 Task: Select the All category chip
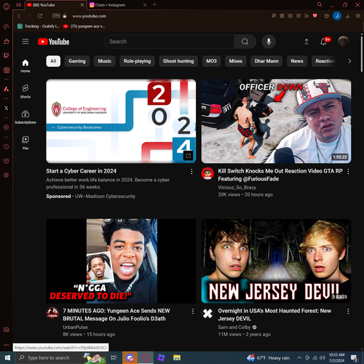pos(53,61)
